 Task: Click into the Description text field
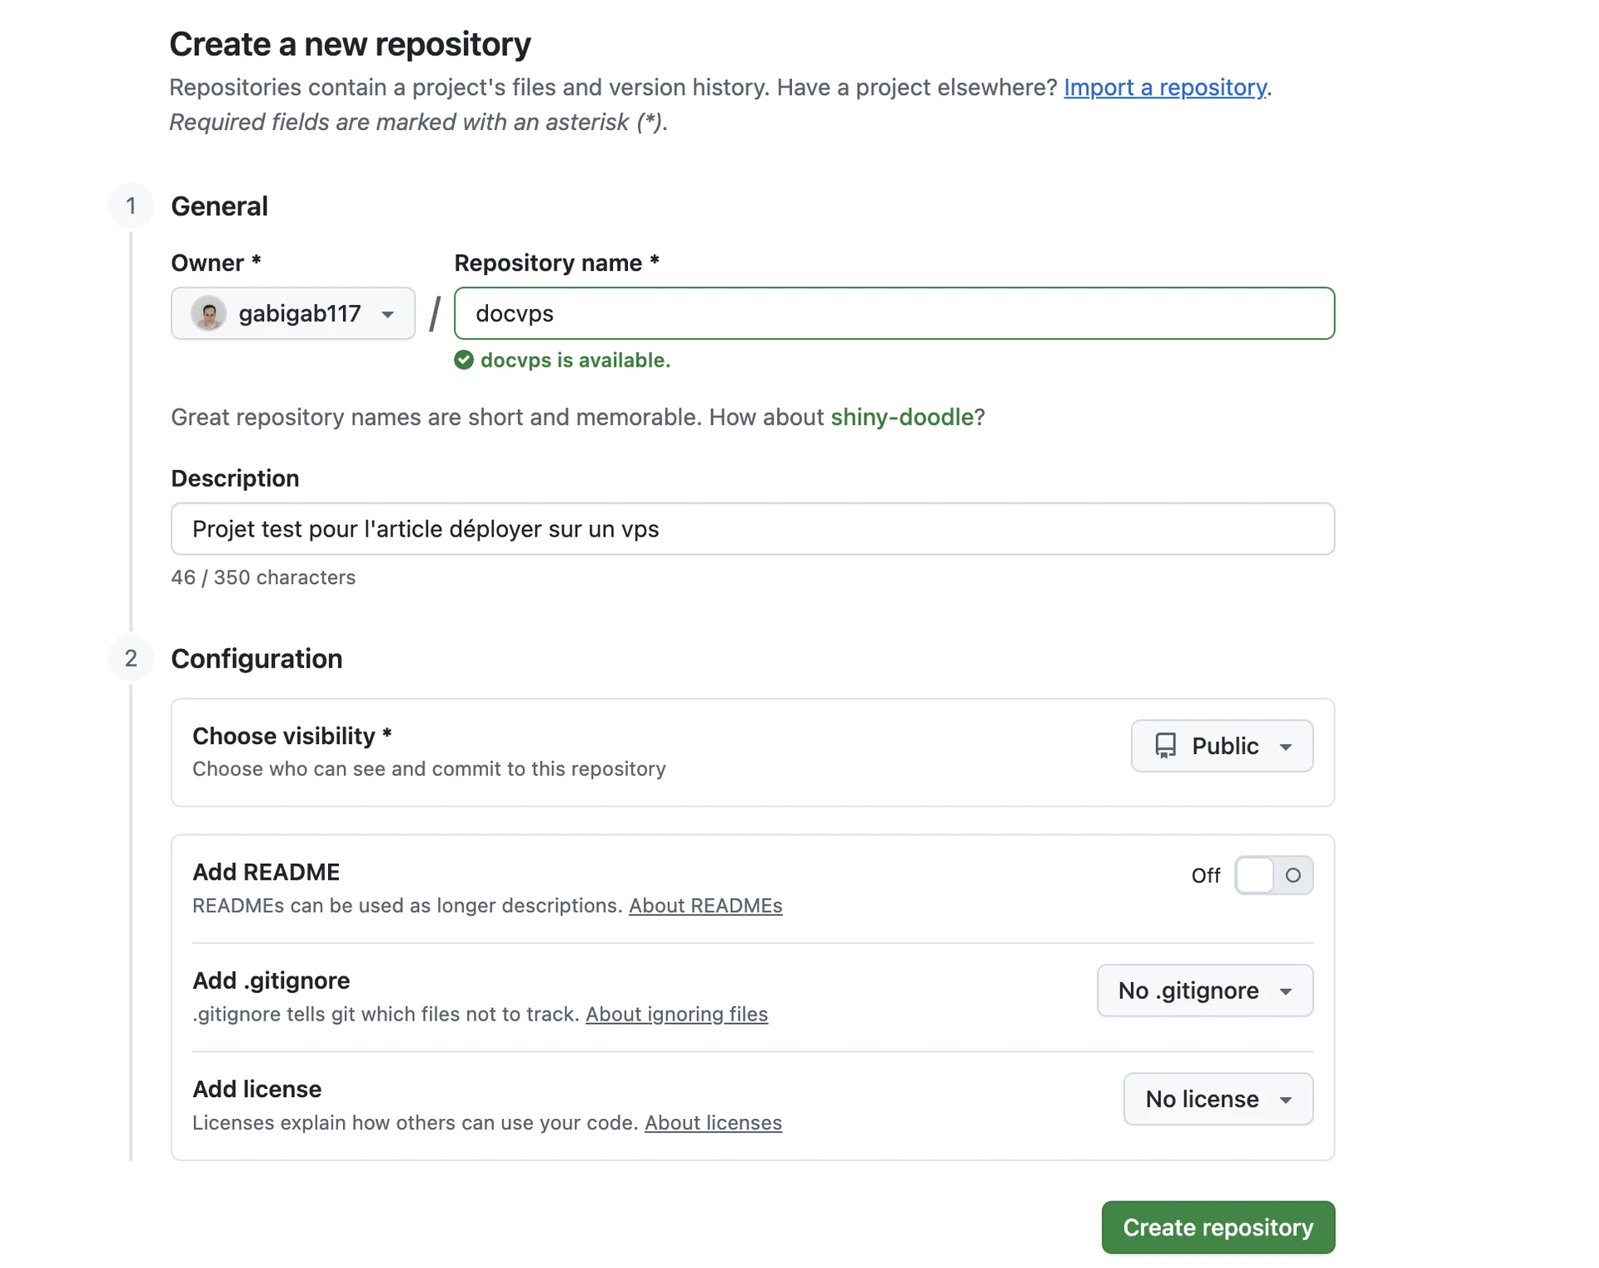click(752, 529)
